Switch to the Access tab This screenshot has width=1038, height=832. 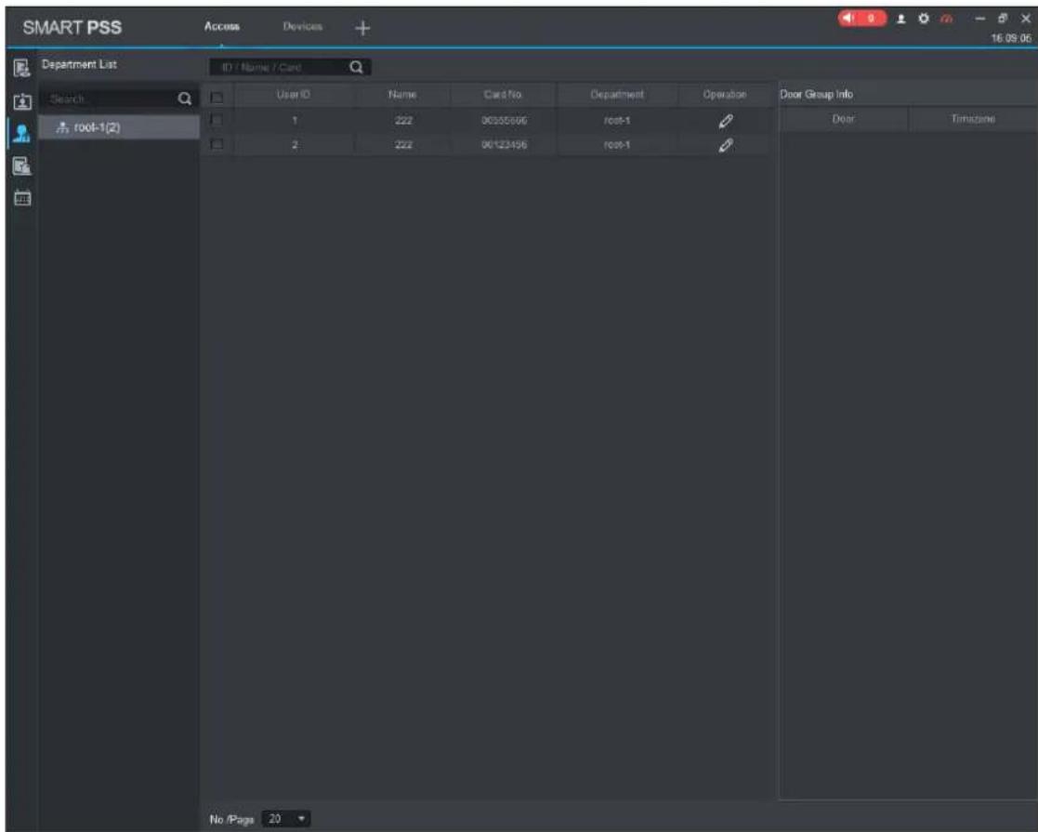[222, 27]
